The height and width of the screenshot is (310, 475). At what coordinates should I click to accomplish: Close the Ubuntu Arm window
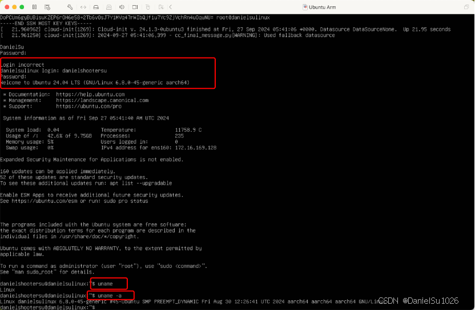click(x=7, y=7)
